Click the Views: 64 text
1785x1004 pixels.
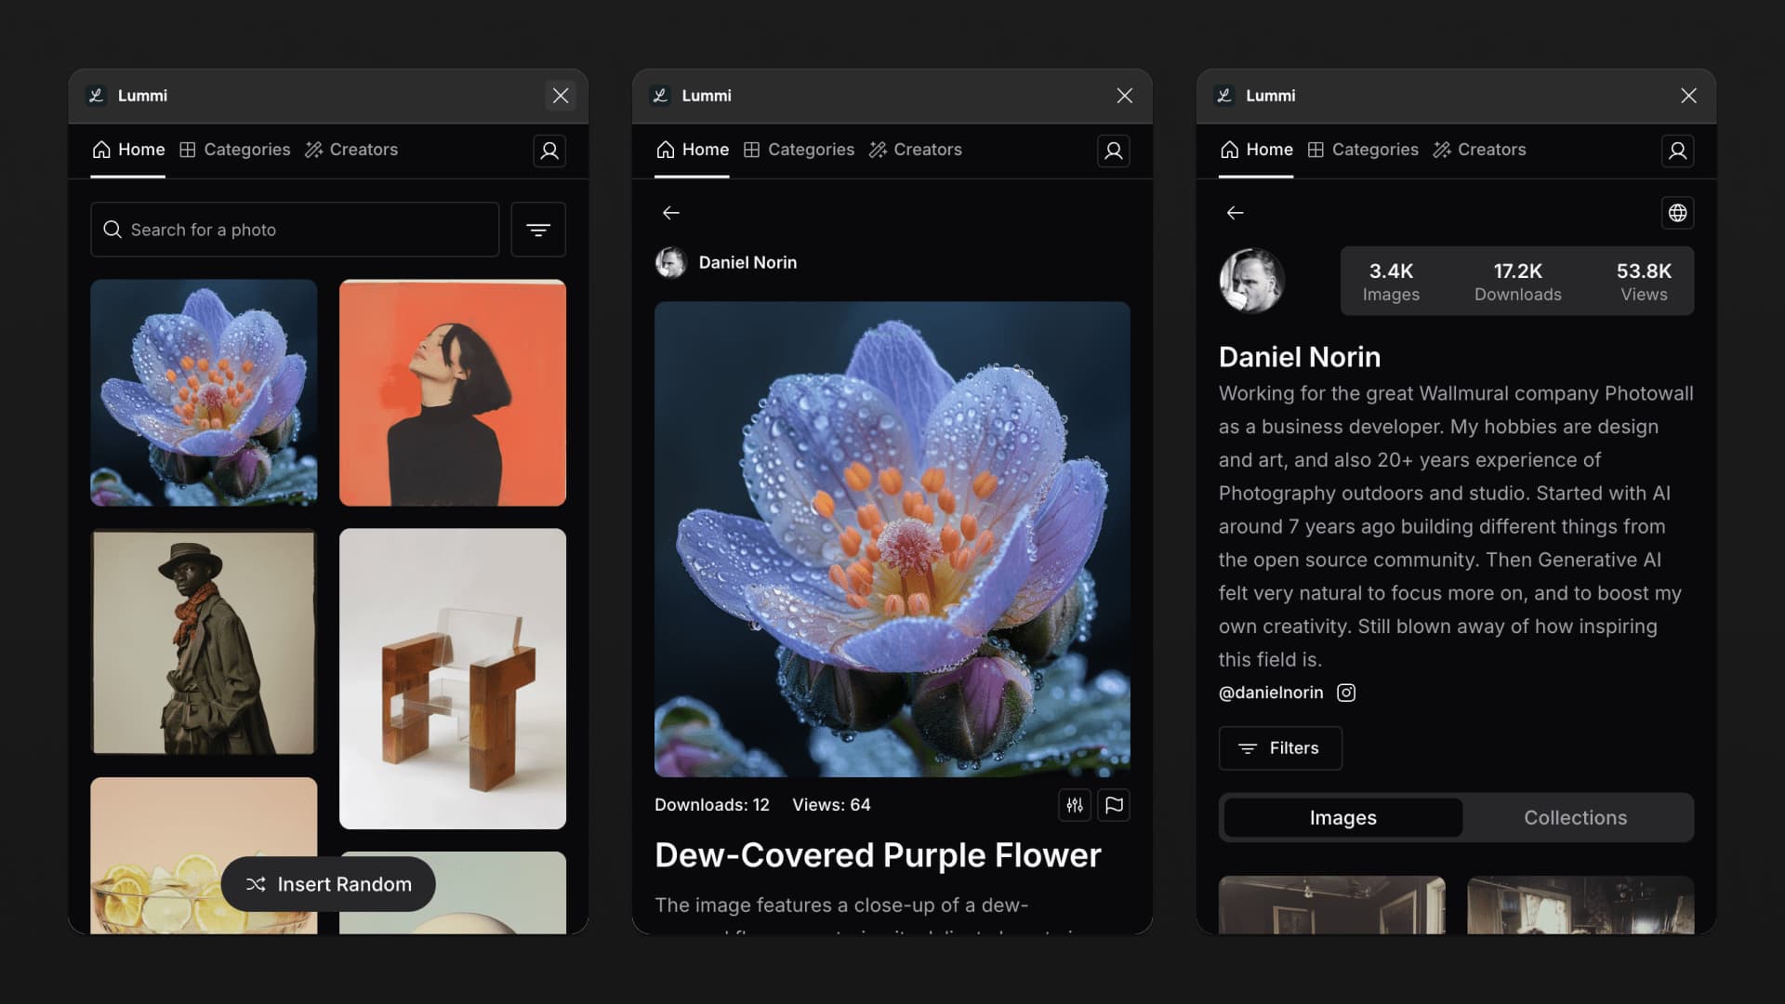pos(831,805)
